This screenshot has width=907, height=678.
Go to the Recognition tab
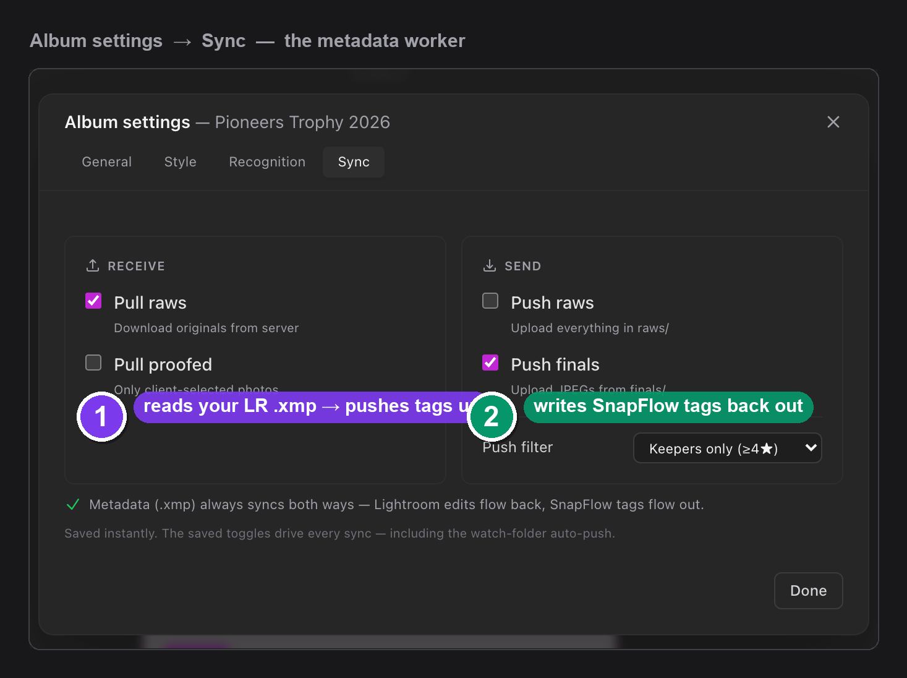[267, 162]
